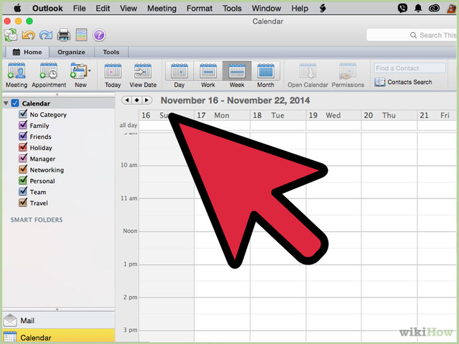Toggle the Personal category checkbox

[23, 180]
